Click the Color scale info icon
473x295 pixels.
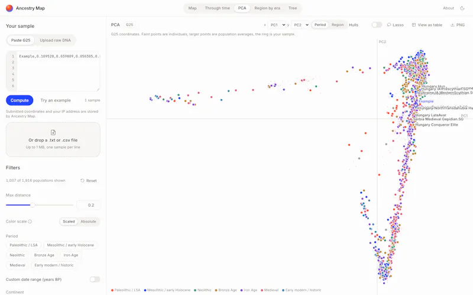(30, 222)
